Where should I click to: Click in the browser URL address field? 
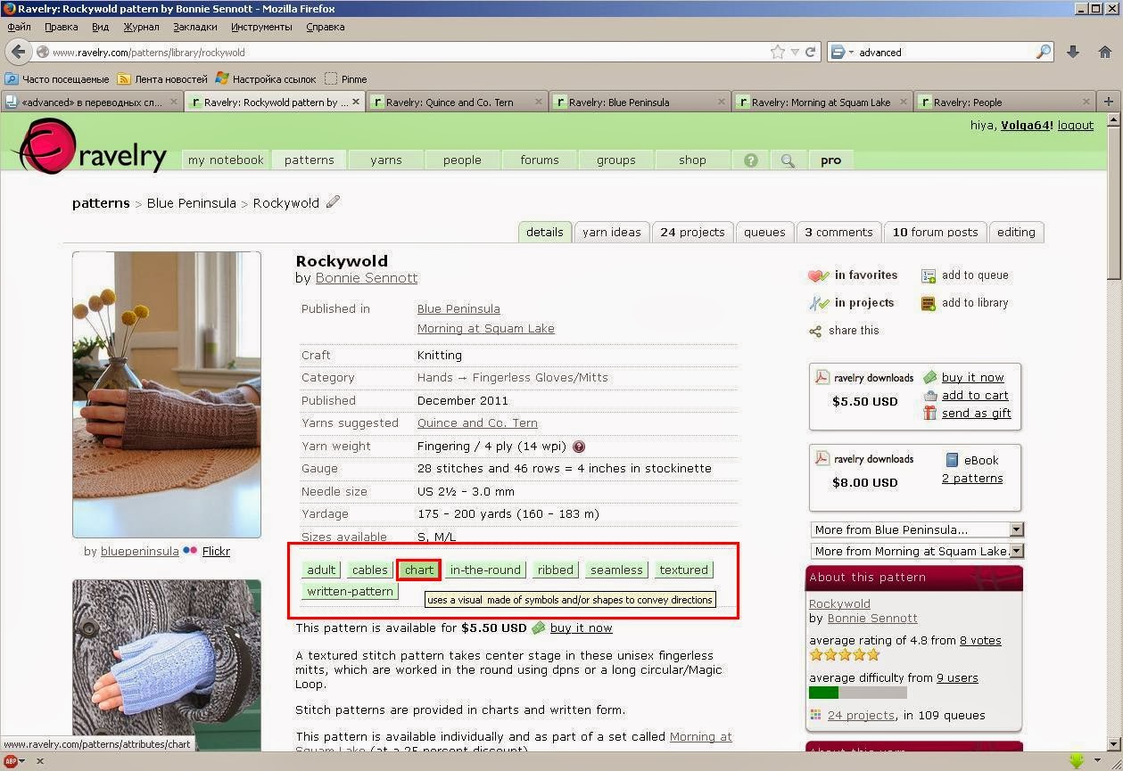[x=410, y=53]
